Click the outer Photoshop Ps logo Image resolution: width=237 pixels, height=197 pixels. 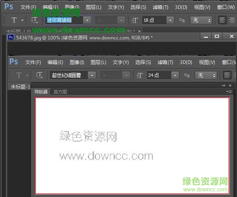coord(8,6)
